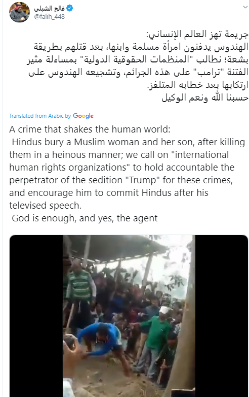This screenshot has height=397, width=249.
Task: Click the "Translated from Arabic by" label
Action: click(x=40, y=116)
